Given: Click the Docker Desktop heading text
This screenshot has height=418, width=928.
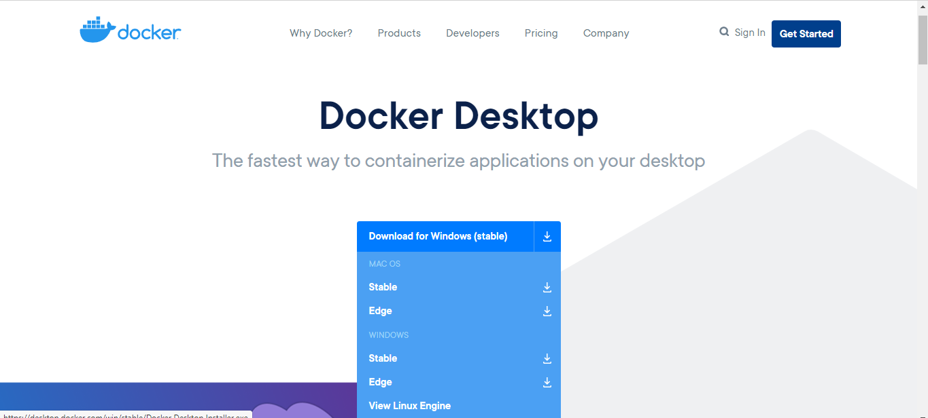Looking at the screenshot, I should click(x=459, y=116).
